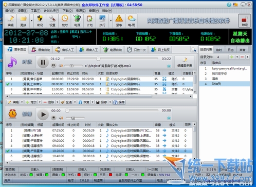Open the 操作 menu

10,11
